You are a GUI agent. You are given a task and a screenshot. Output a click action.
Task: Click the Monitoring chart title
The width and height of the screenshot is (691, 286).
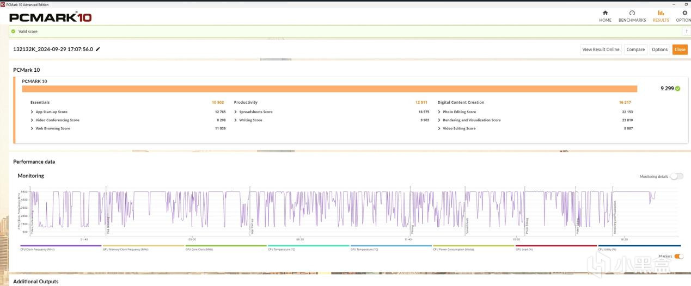point(30,176)
